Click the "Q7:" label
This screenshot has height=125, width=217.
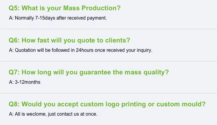[14, 72]
